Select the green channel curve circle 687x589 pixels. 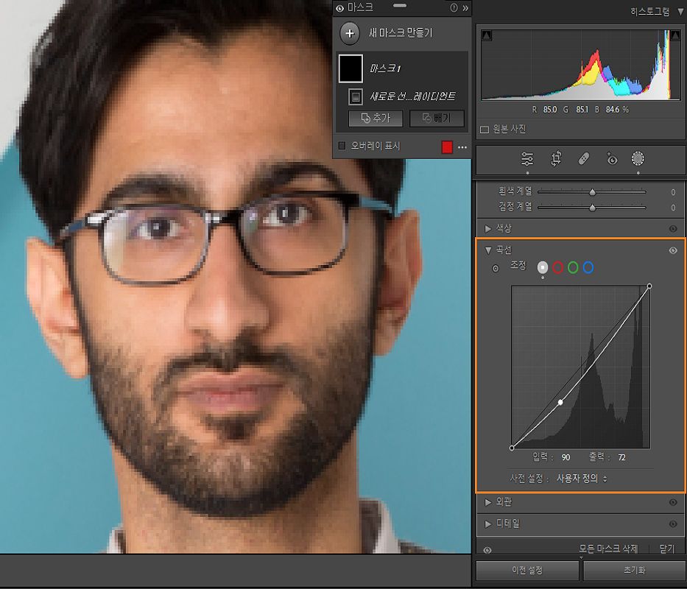[x=573, y=267]
